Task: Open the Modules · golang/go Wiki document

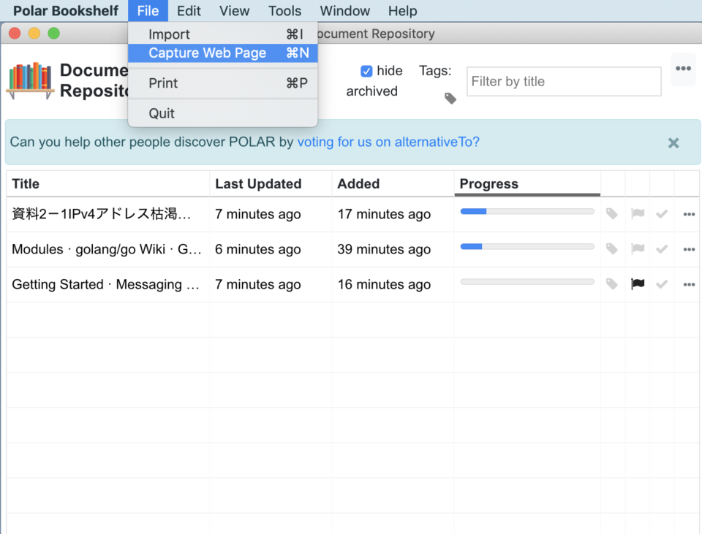Action: 106,249
